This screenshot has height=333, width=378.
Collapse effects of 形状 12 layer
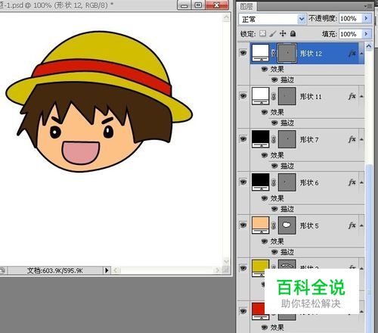coord(361,54)
